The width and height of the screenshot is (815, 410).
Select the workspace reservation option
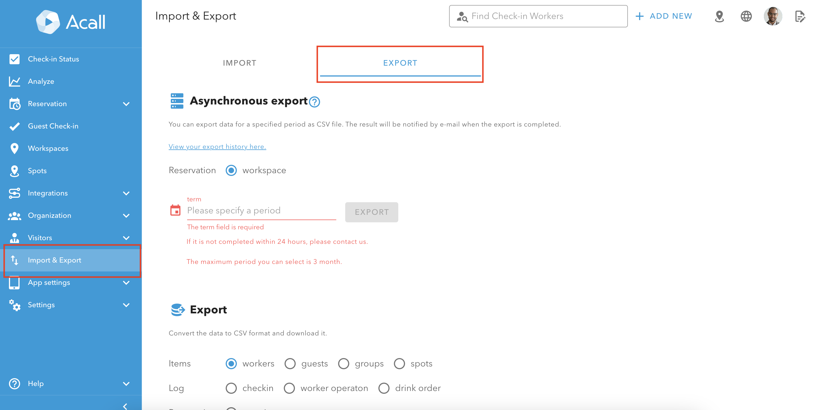pyautogui.click(x=231, y=170)
